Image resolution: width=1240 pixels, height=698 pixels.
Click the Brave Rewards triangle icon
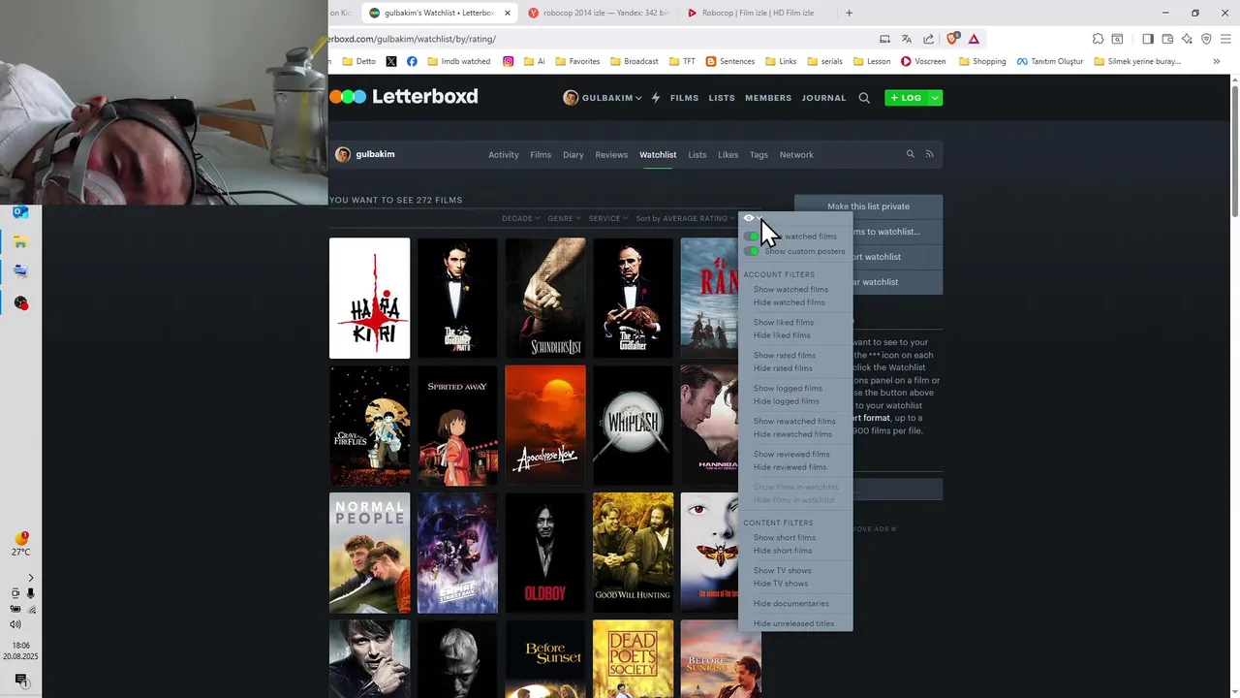pyautogui.click(x=974, y=39)
